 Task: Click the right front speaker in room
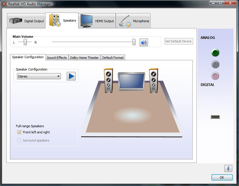153,80
